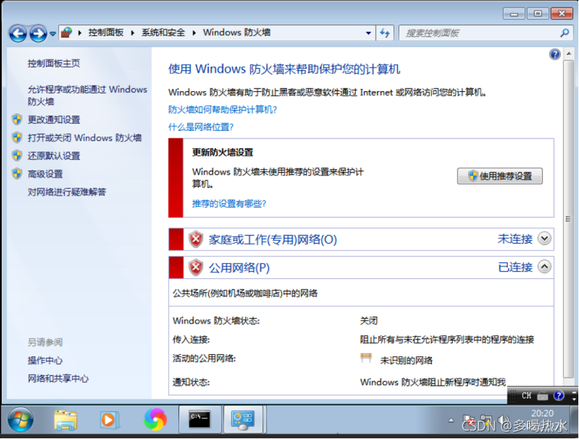The height and width of the screenshot is (439, 579).
Task: Open 允许程序或功能通过 Windows 防火墙
Action: click(87, 95)
